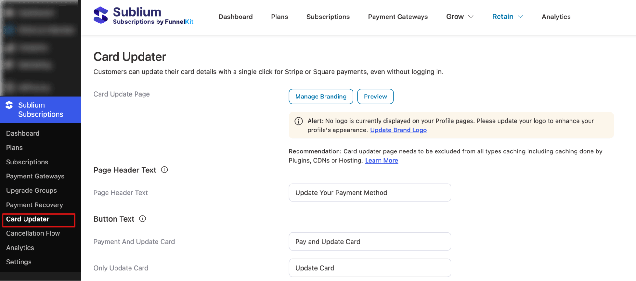This screenshot has height=281, width=636.
Task: Expand the Grow dropdown menu
Action: 459,17
